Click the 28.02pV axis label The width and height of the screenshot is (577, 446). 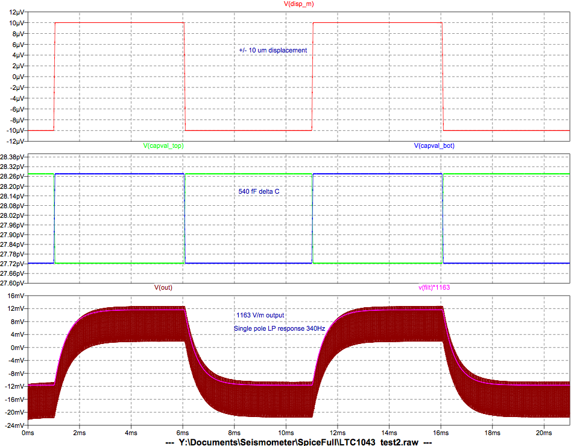click(12, 215)
